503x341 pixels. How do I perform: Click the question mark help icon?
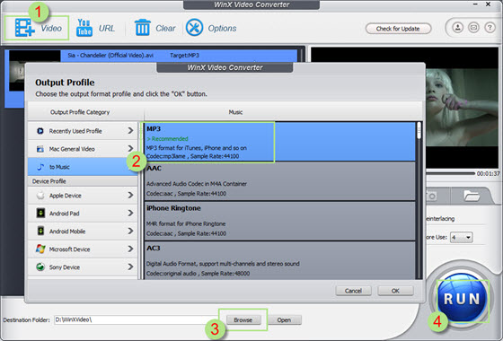tap(490, 28)
